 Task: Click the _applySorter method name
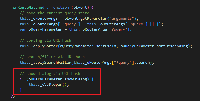pos(44,46)
